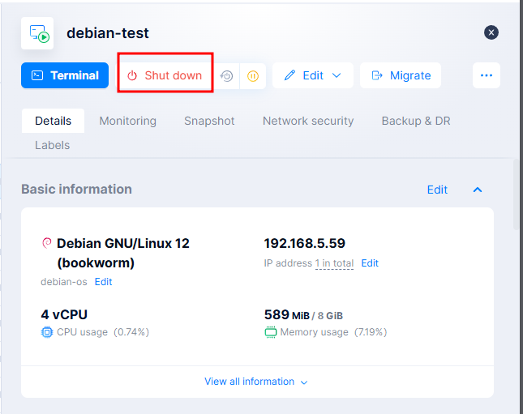This screenshot has height=414, width=523.
Task: Switch to the Monitoring tab
Action: tap(127, 121)
